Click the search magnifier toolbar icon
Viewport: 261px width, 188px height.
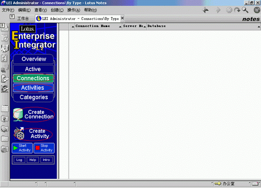coord(245,10)
